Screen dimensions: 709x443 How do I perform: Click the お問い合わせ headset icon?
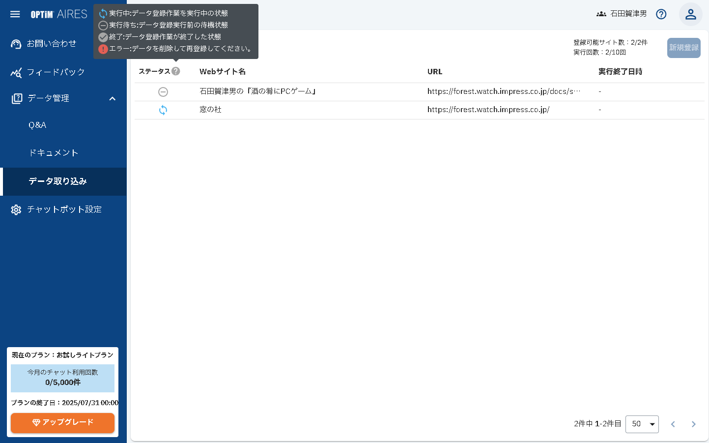click(x=16, y=43)
